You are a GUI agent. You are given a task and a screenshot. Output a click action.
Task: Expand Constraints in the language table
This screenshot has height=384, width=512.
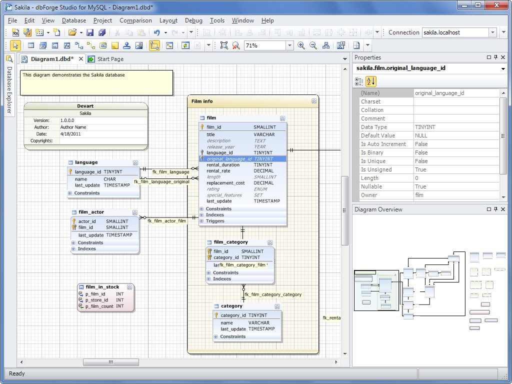pyautogui.click(x=69, y=193)
